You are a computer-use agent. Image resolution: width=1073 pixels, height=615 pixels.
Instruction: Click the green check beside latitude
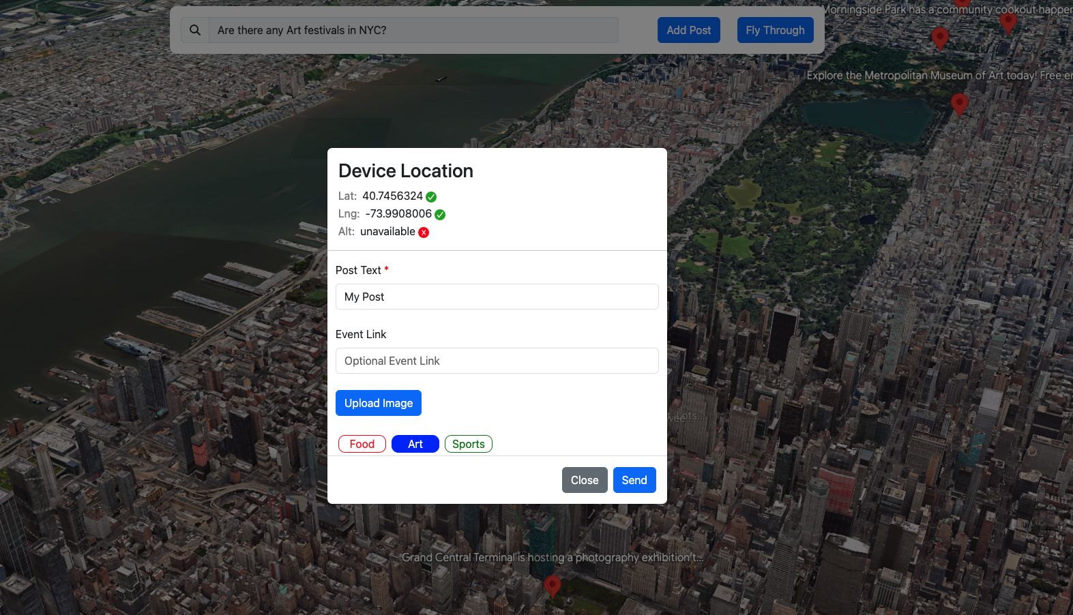click(431, 197)
